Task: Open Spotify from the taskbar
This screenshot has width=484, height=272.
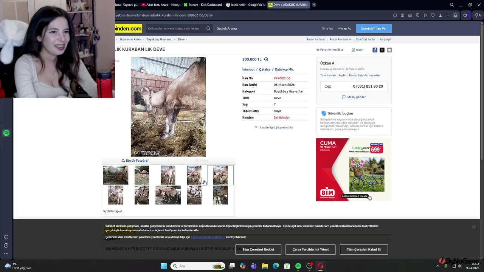Action: click(298, 266)
